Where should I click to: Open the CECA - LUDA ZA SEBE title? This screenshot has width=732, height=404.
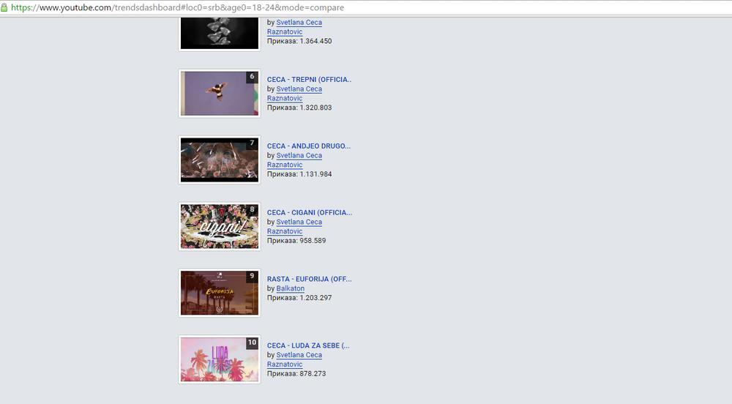(308, 345)
